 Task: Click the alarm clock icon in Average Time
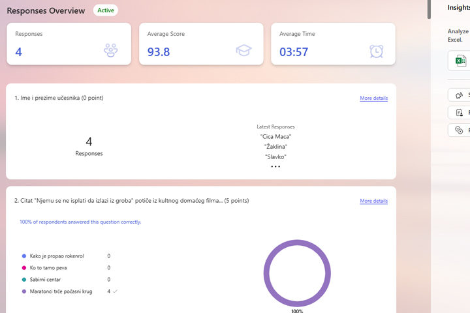pos(376,51)
